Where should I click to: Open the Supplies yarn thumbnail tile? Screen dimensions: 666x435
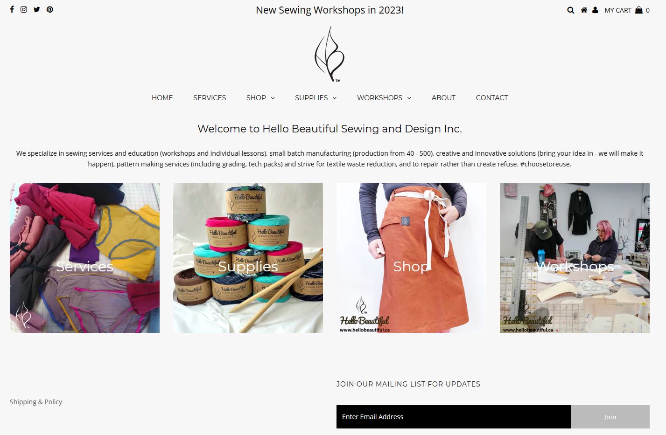[248, 258]
